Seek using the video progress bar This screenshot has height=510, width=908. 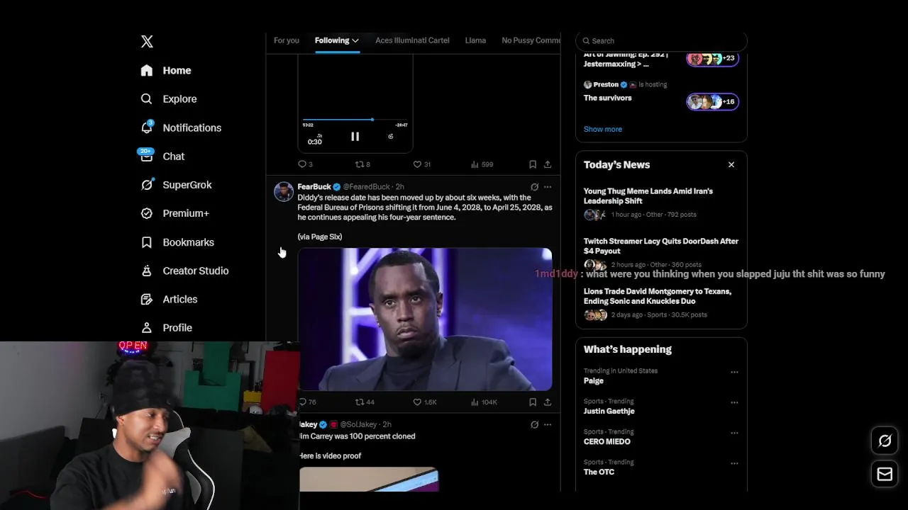click(x=355, y=120)
